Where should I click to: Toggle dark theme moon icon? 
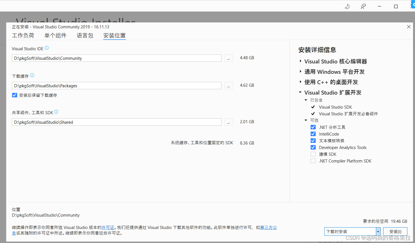coord(347,6)
